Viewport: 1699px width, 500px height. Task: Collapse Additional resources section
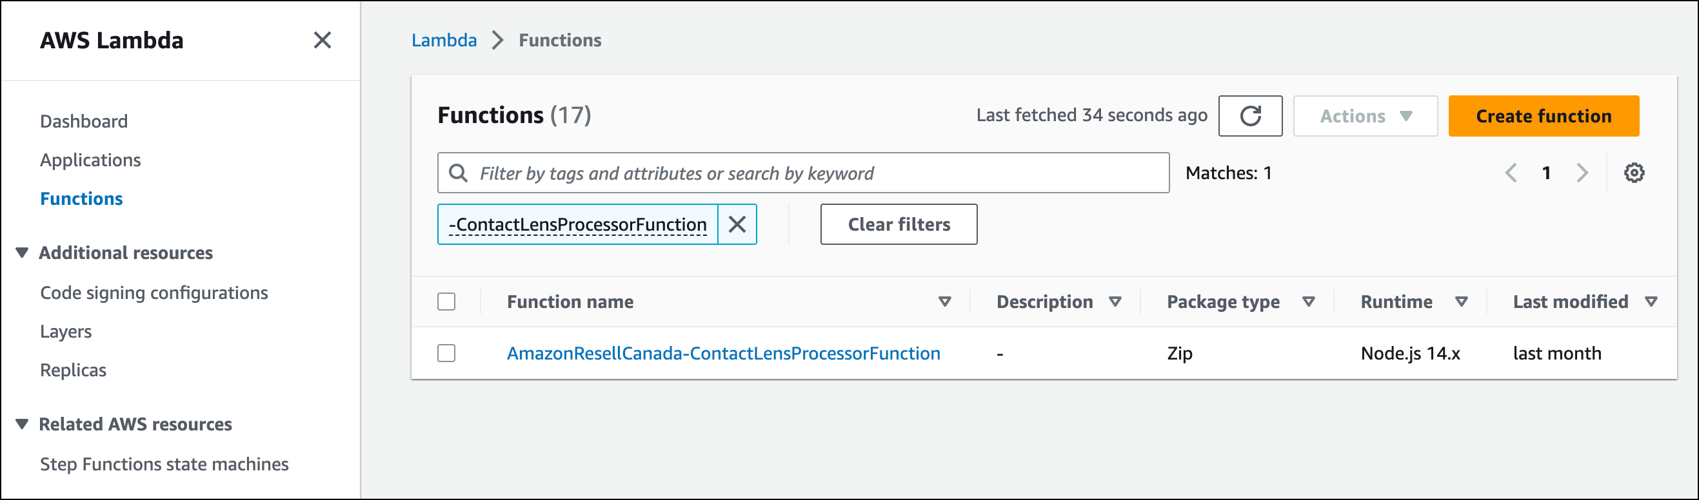coord(23,253)
